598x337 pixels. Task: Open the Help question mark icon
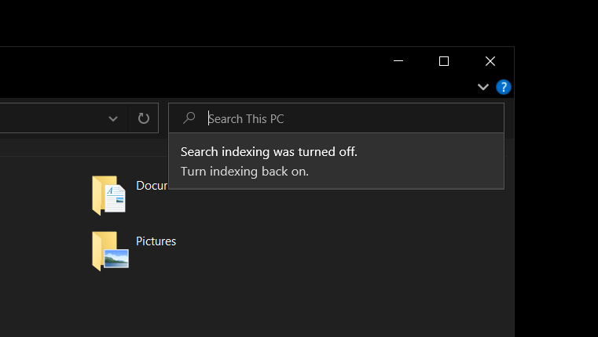[504, 87]
